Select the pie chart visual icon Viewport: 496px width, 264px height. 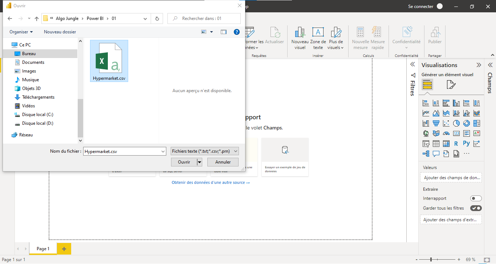pos(456,123)
